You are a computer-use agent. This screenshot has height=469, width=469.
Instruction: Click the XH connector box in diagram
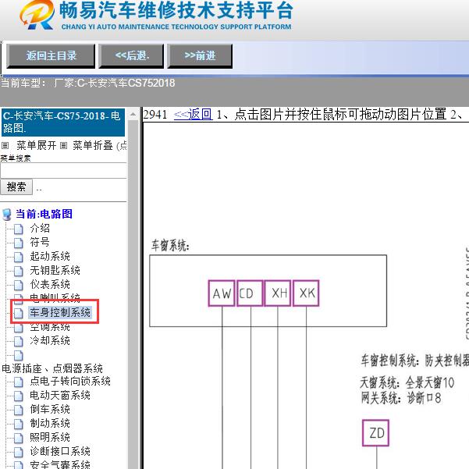point(278,293)
